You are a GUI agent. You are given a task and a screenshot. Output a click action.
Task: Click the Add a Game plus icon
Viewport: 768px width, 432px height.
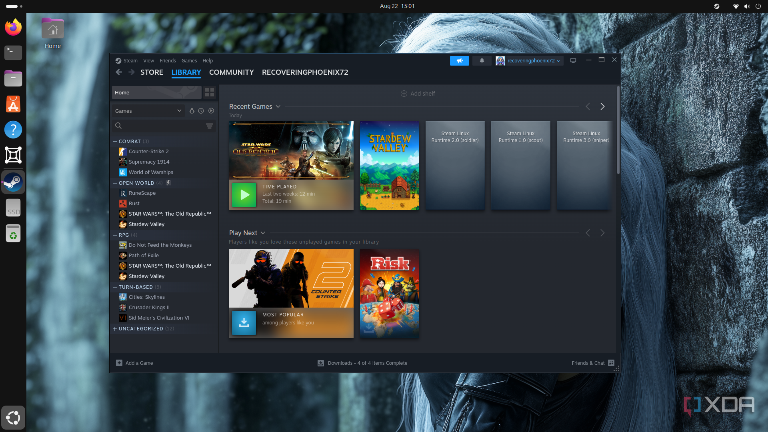coord(119,363)
